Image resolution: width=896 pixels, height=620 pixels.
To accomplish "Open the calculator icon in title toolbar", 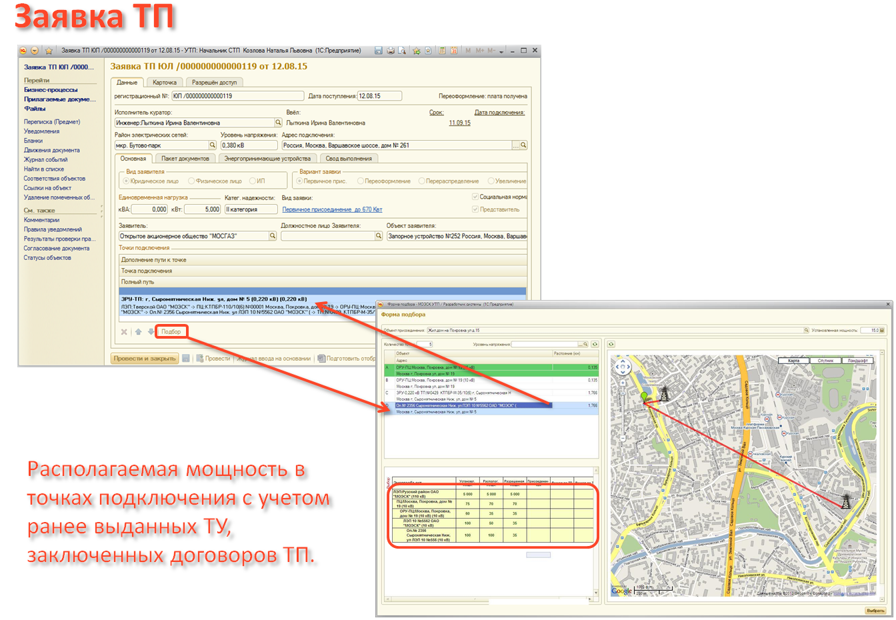I will click(x=441, y=51).
